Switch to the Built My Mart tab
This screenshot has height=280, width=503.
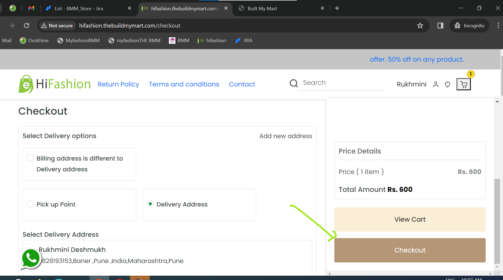pyautogui.click(x=281, y=8)
